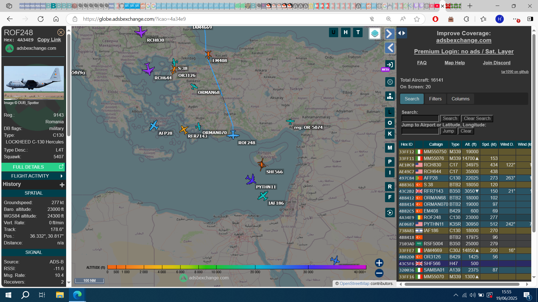Open map settings gear icon

390,82
